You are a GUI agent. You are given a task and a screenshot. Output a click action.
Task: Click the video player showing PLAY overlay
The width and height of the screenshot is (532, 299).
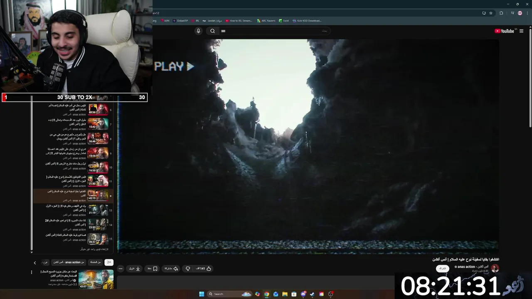[308, 146]
